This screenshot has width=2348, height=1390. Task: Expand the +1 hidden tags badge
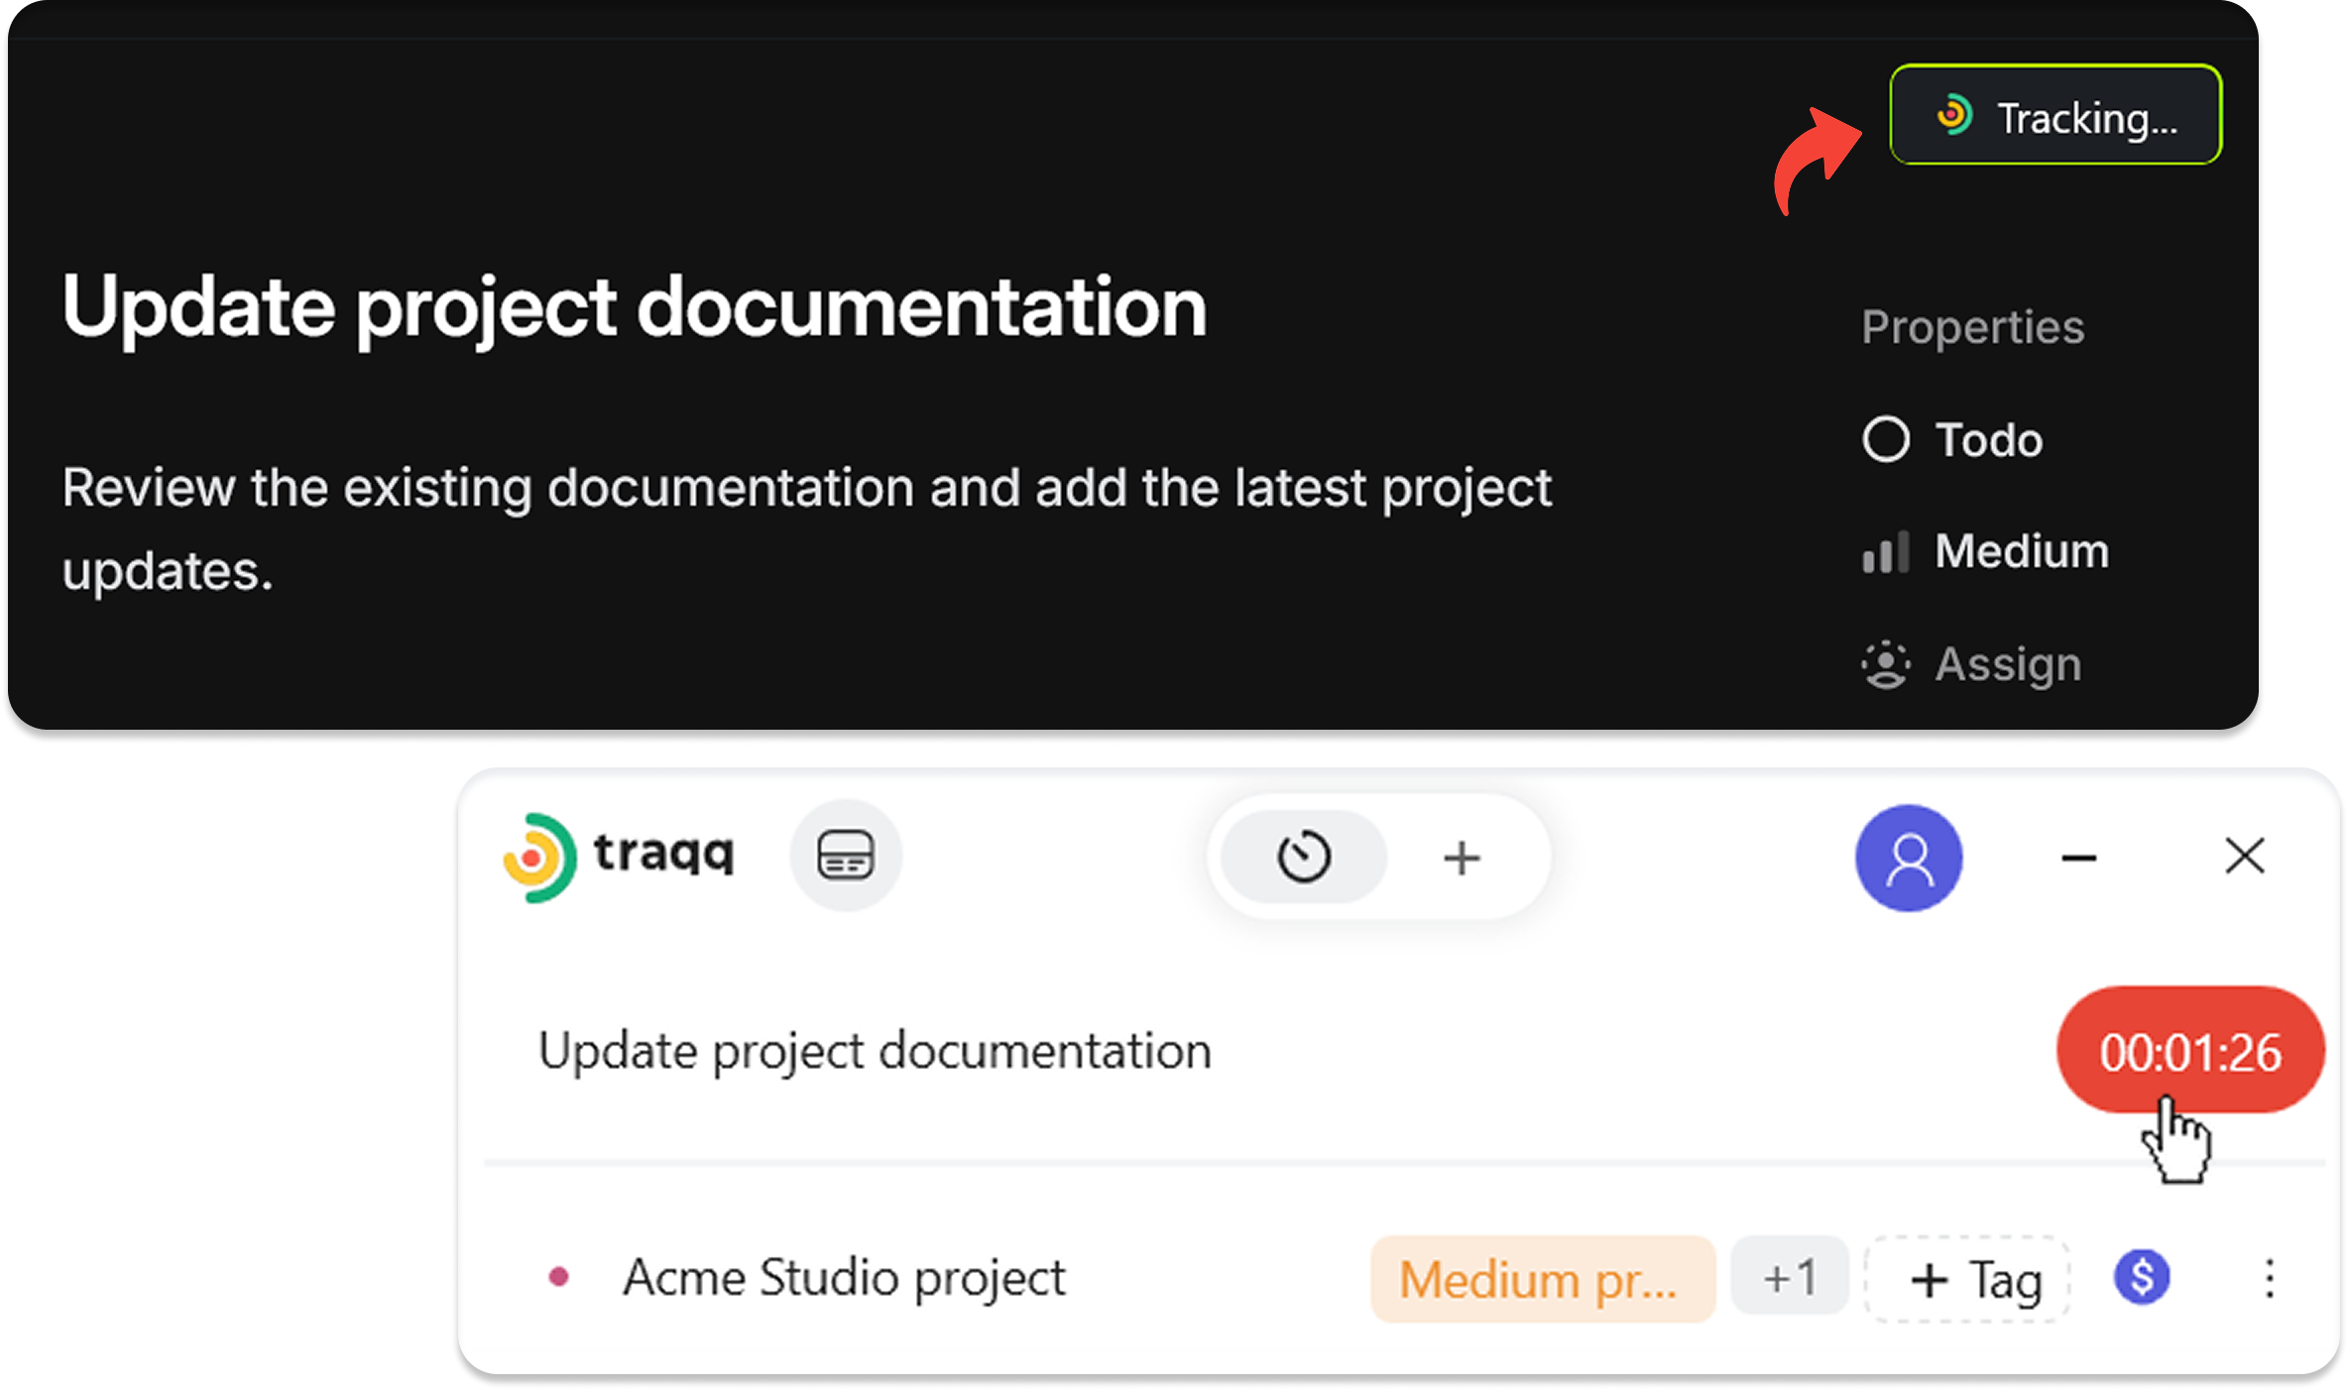click(x=1790, y=1277)
